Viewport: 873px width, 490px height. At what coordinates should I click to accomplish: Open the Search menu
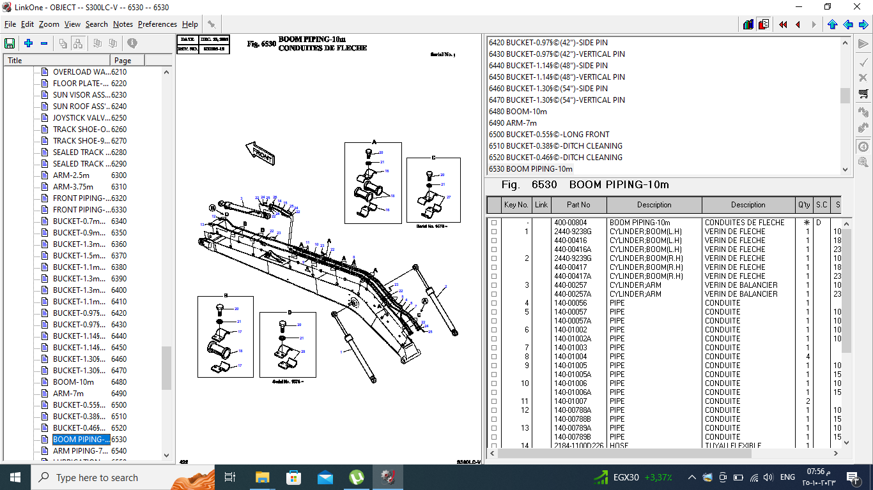97,24
